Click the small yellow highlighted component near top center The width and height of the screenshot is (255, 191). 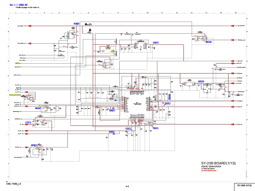(112, 51)
